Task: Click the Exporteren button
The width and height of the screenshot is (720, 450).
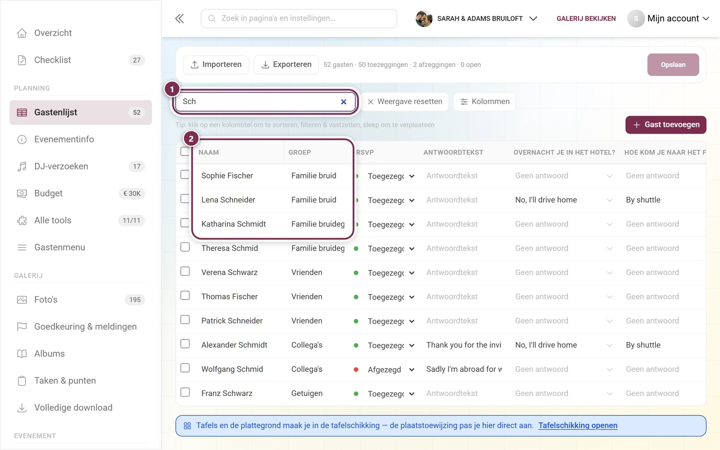Action: [286, 64]
